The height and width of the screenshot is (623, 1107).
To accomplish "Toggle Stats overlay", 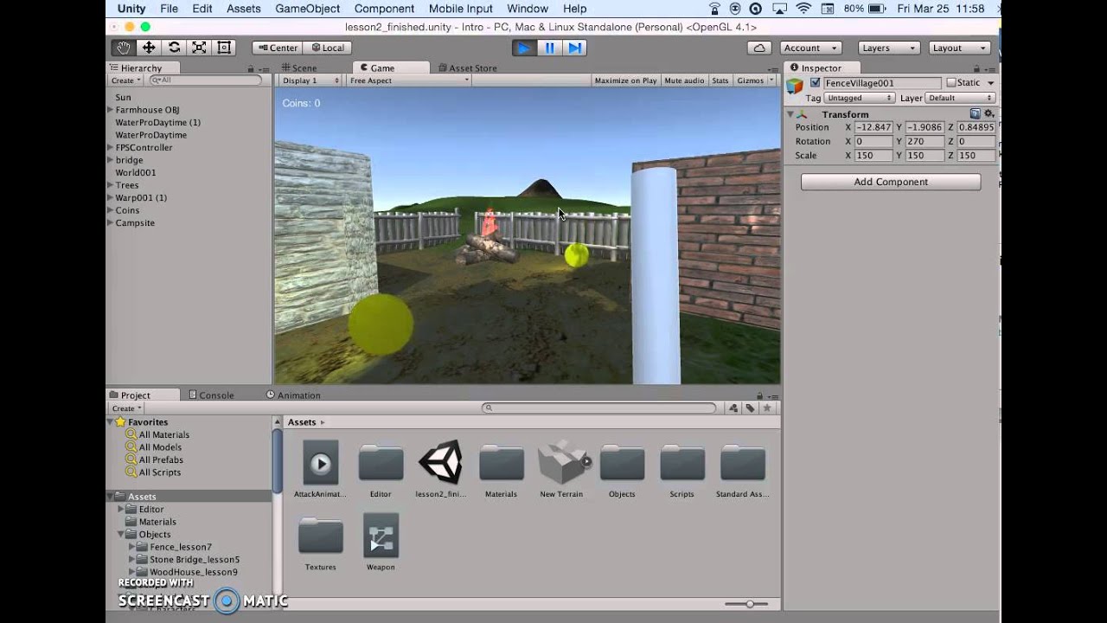I will (x=720, y=80).
